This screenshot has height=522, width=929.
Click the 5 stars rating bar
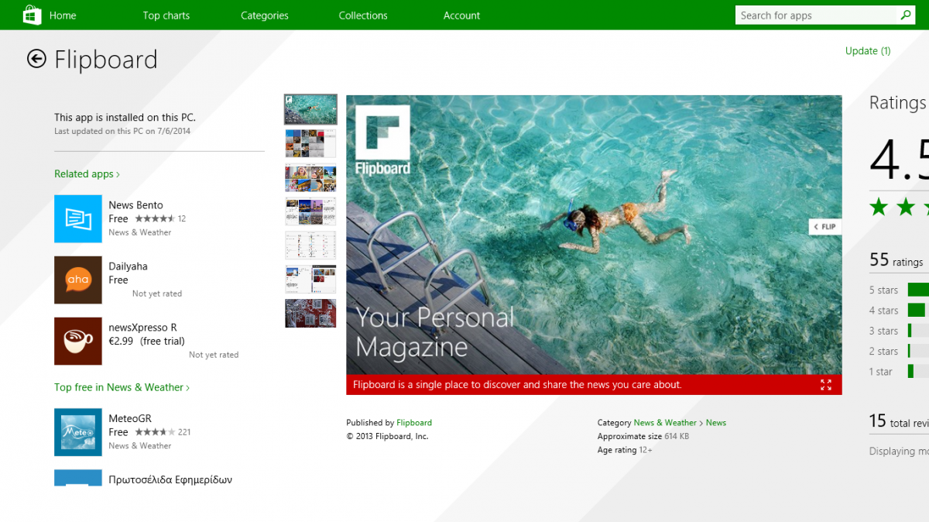[918, 290]
